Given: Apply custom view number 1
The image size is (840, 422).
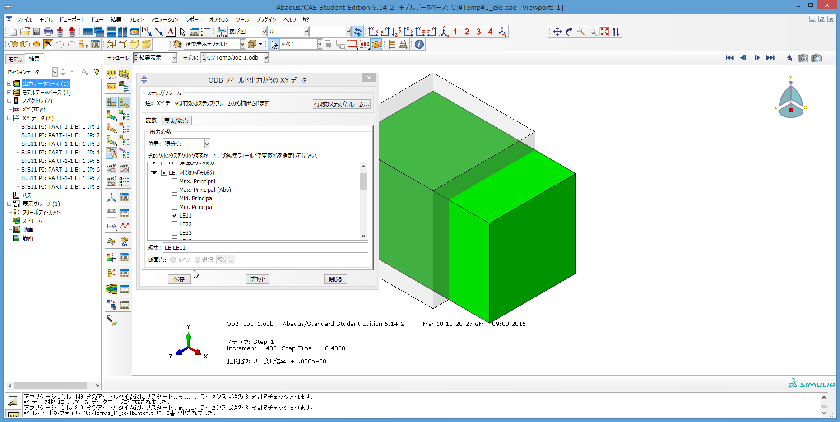Looking at the screenshot, I should 455,32.
